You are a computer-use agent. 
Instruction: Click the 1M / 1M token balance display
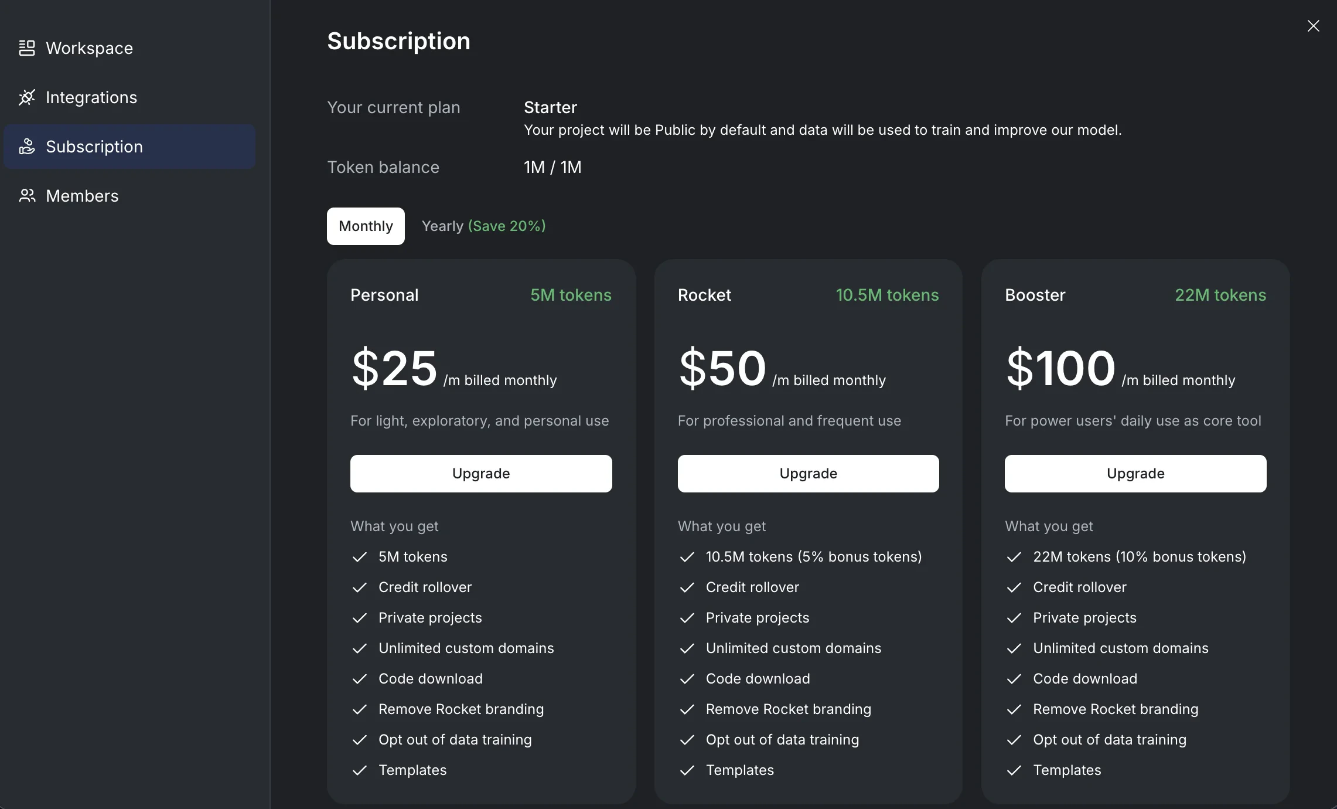click(552, 167)
